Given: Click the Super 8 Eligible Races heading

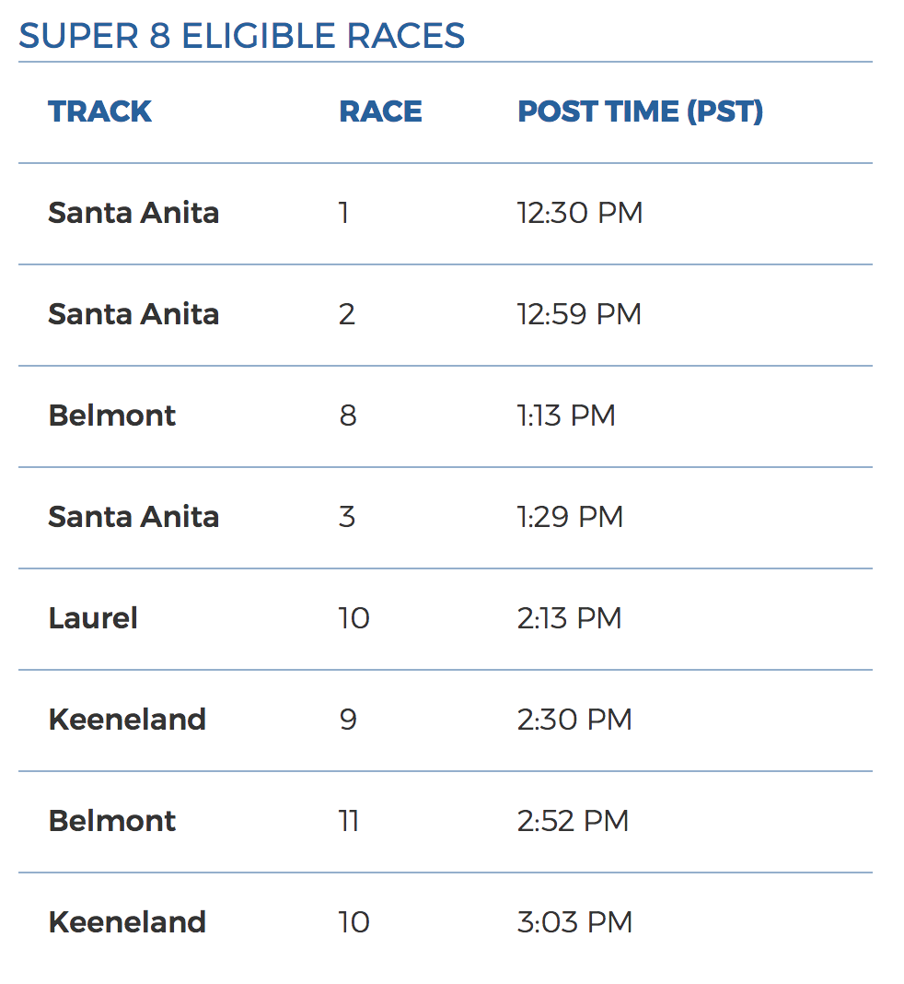Looking at the screenshot, I should coord(241,36).
